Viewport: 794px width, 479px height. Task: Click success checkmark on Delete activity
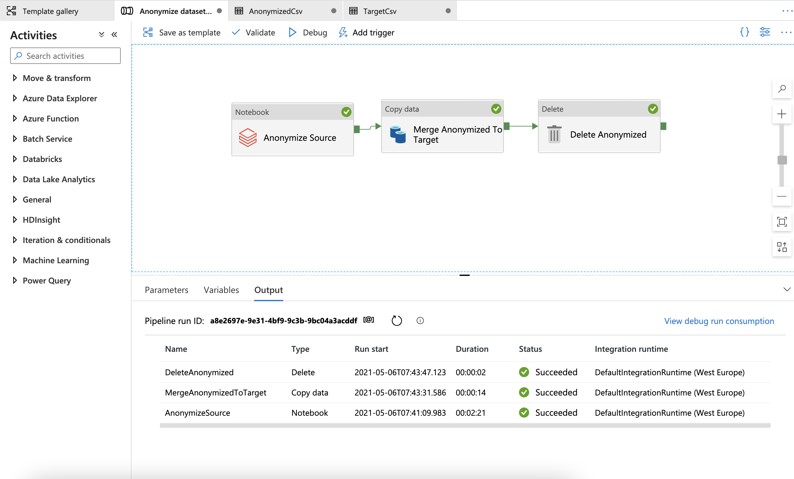pos(652,109)
